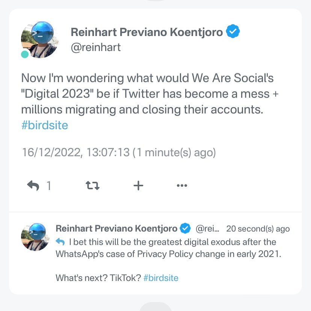Open the #birdsite hashtag in the main post
This screenshot has width=311, height=311.
(x=45, y=125)
